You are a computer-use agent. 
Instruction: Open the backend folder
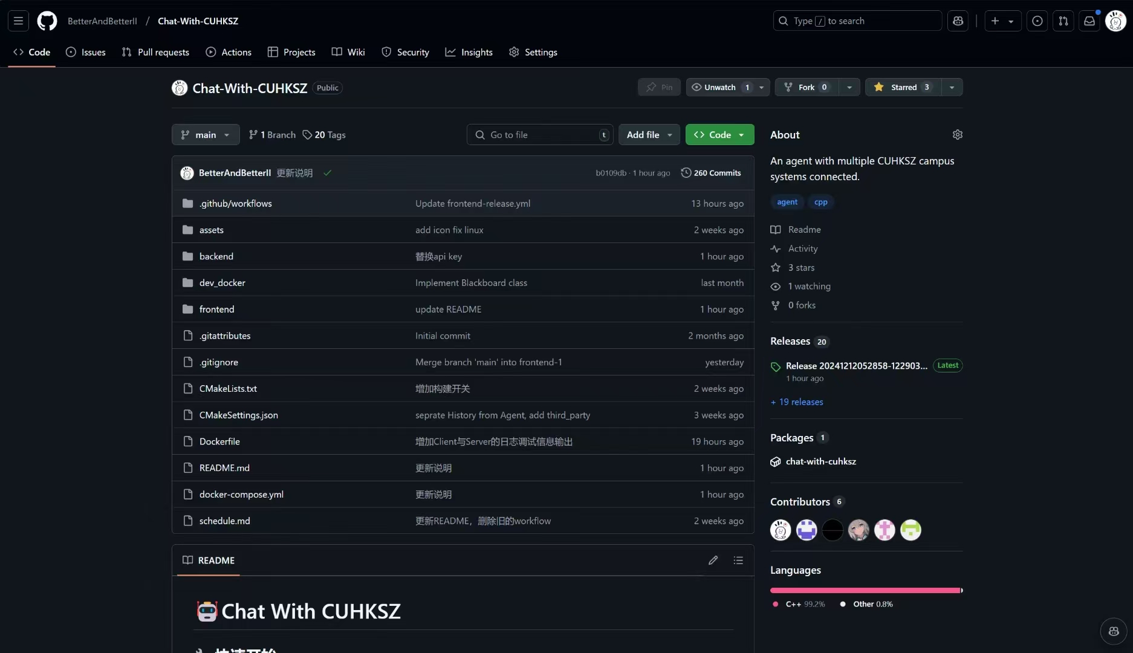point(216,256)
